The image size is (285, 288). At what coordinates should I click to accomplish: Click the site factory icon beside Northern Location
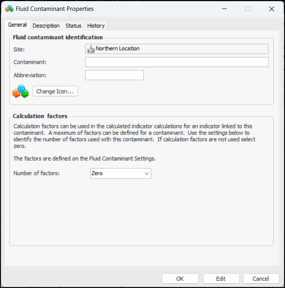click(91, 49)
